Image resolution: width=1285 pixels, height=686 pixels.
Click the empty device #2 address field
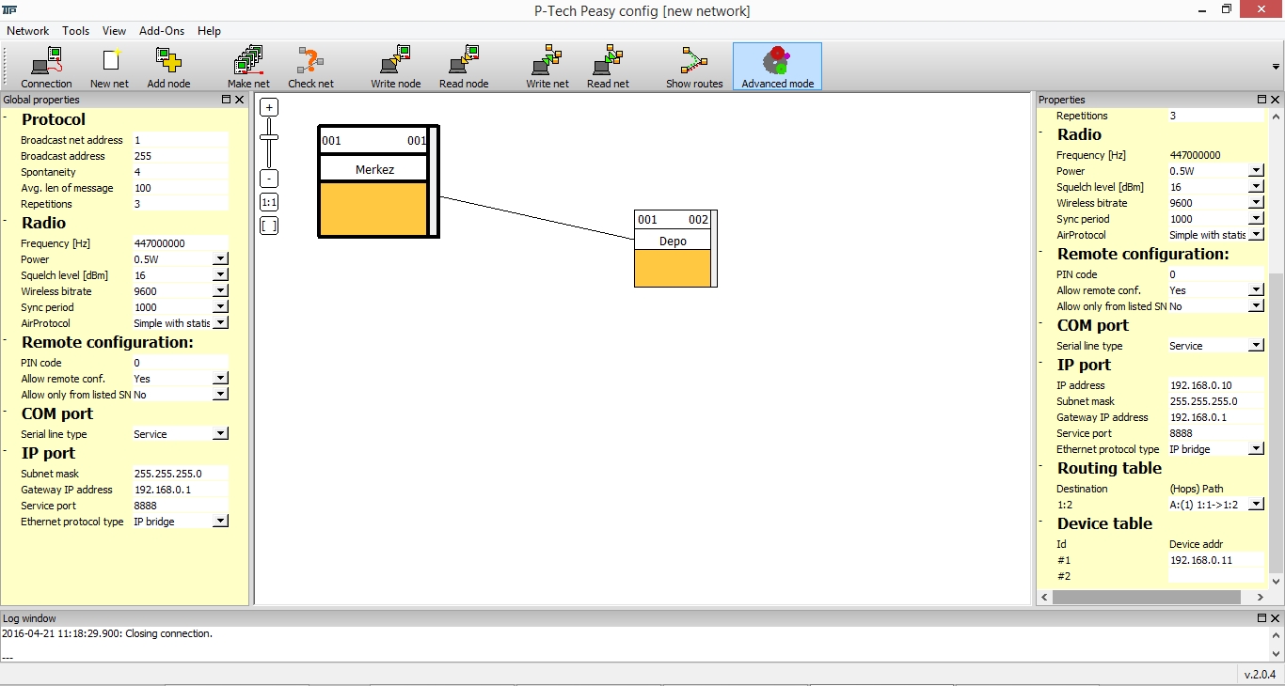pos(1215,576)
